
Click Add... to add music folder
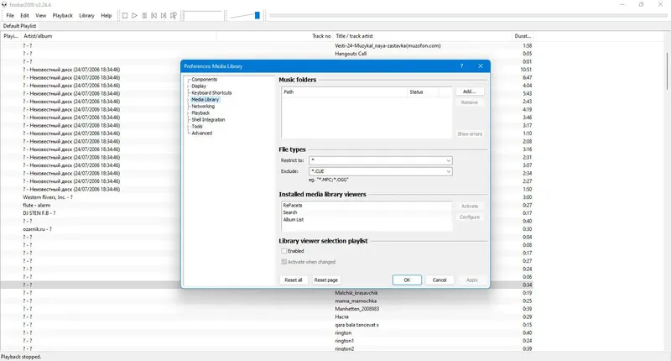[x=470, y=92]
